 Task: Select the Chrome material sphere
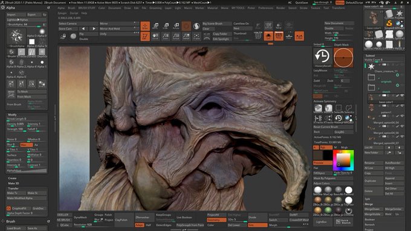point(349,211)
